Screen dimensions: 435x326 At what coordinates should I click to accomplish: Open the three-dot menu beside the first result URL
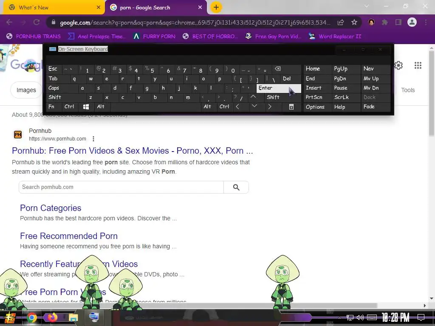(x=93, y=139)
